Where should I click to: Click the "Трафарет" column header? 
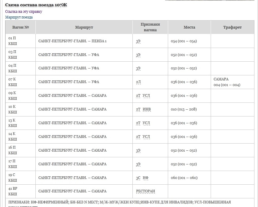click(232, 27)
